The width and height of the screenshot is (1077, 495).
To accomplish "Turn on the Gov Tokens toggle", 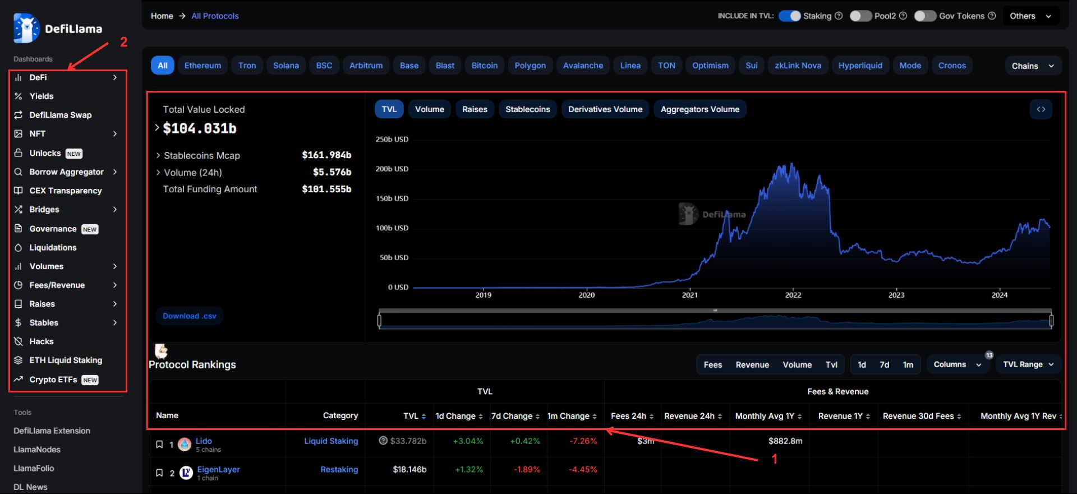I will 925,16.
